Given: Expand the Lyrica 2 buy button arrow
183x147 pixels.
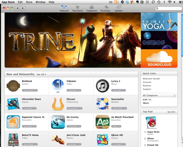Looking at the screenshot, I should click(124, 90).
